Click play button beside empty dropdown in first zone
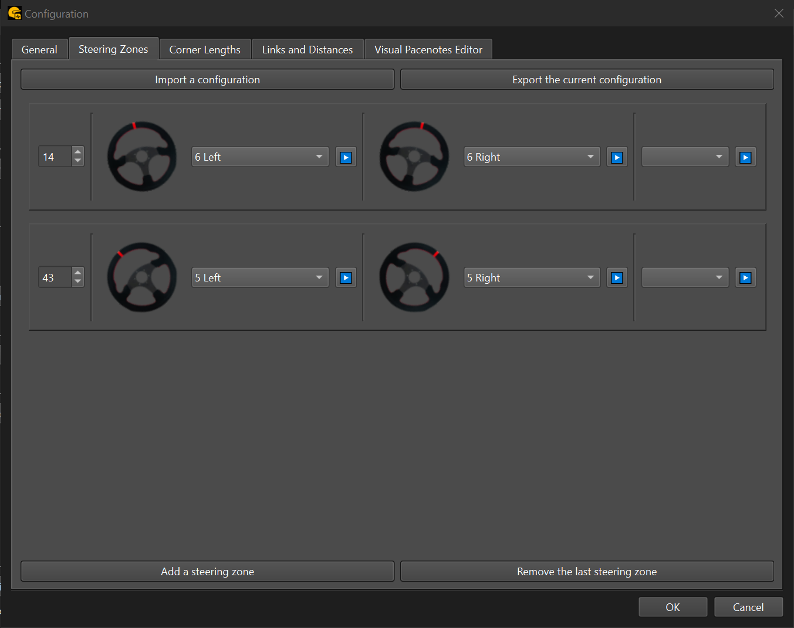Image resolution: width=794 pixels, height=628 pixels. (x=745, y=157)
